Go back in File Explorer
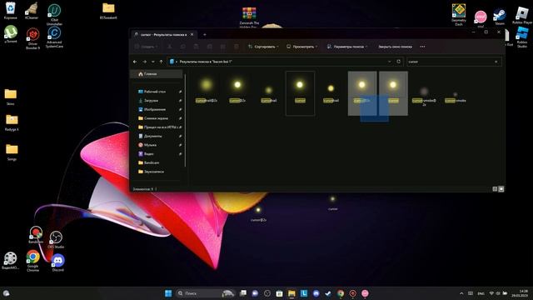 click(x=135, y=62)
